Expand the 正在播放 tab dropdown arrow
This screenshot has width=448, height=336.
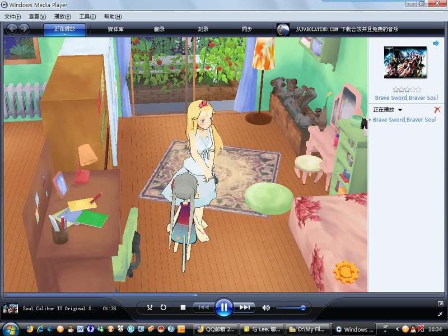pos(64,35)
